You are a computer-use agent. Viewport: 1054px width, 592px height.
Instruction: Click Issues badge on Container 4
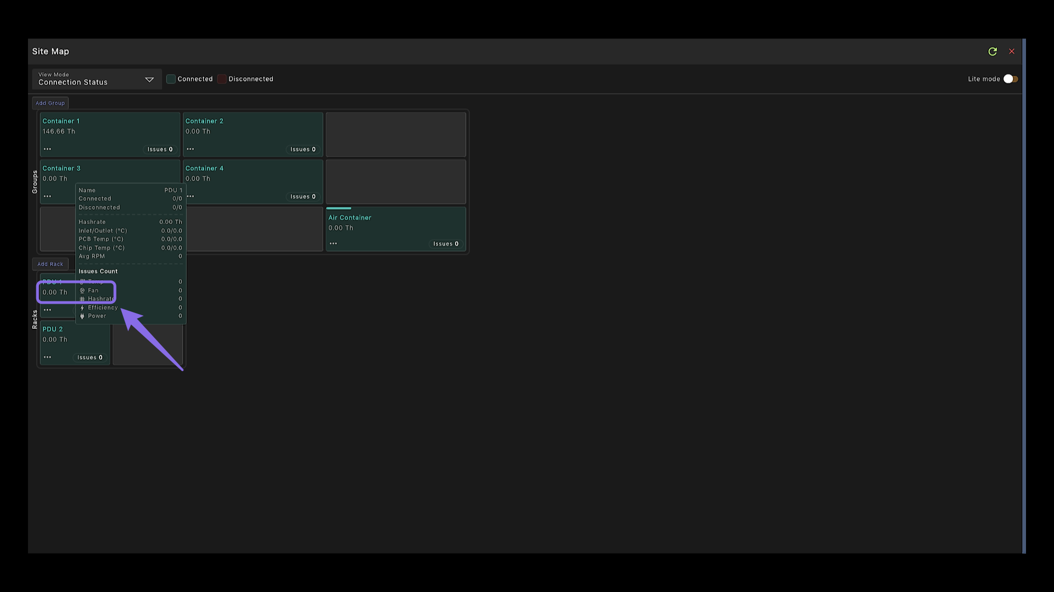(x=303, y=196)
